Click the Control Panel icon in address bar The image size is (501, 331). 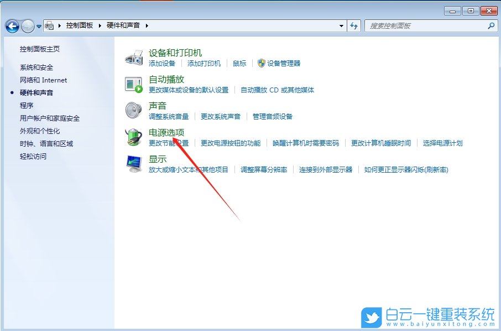pyautogui.click(x=48, y=25)
